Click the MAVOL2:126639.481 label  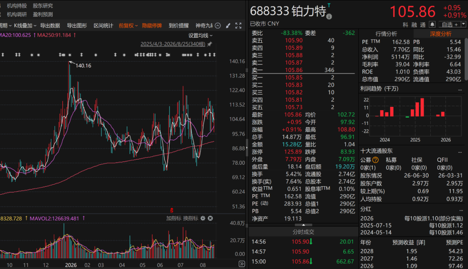click(x=54, y=218)
